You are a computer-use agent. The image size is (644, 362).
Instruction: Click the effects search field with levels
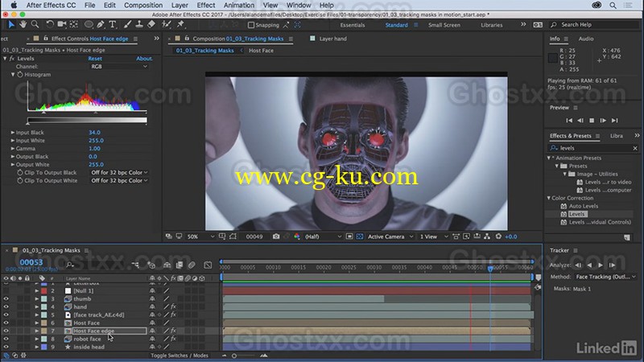pos(594,148)
